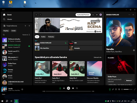
Task: Open Sensey artist in library
Action: coord(16,71)
